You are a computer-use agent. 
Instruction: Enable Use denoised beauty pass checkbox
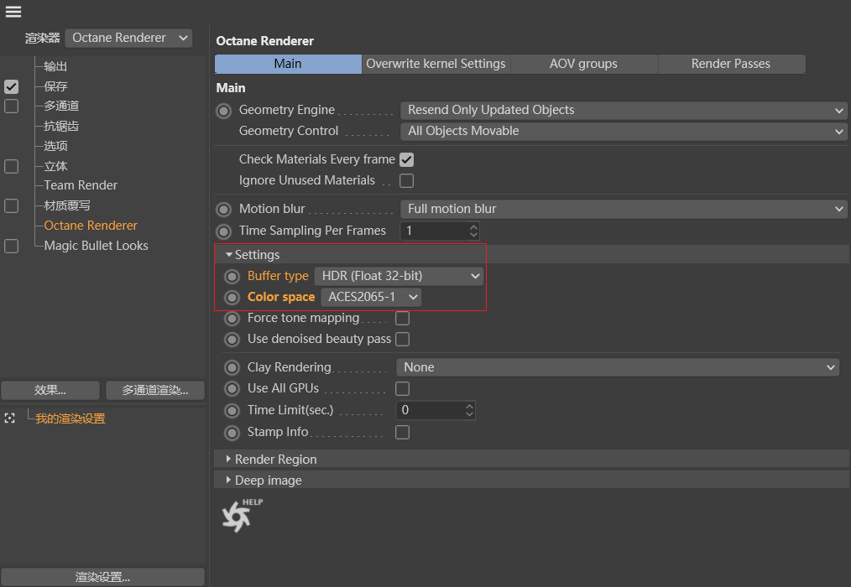[x=403, y=339]
